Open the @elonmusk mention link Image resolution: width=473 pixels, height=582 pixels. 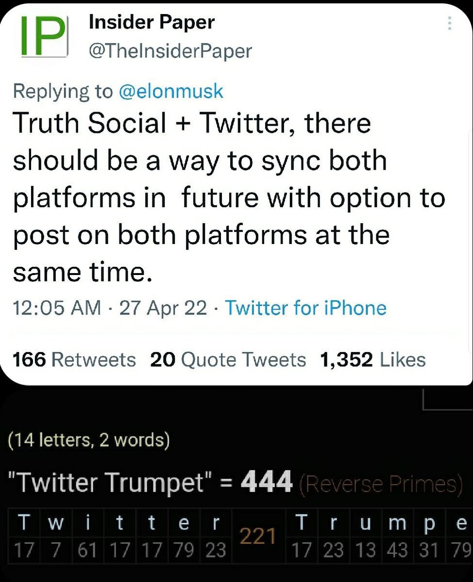coord(171,91)
